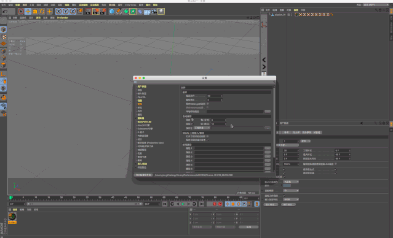393x238 pixels.
Task: Activate the Move tool
Action: pos(28,11)
